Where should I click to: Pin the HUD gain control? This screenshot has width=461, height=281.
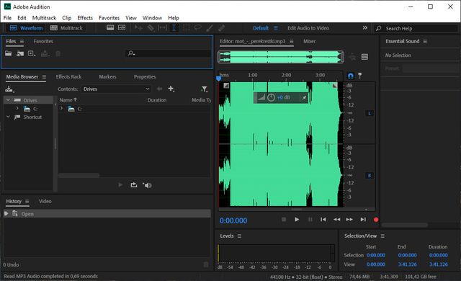tap(304, 97)
